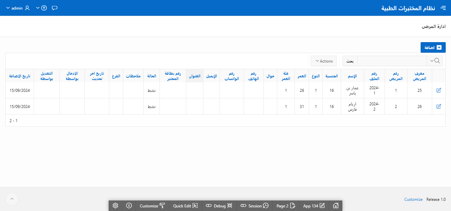Click the Customize link in footer
451x211 pixels.
click(413, 199)
